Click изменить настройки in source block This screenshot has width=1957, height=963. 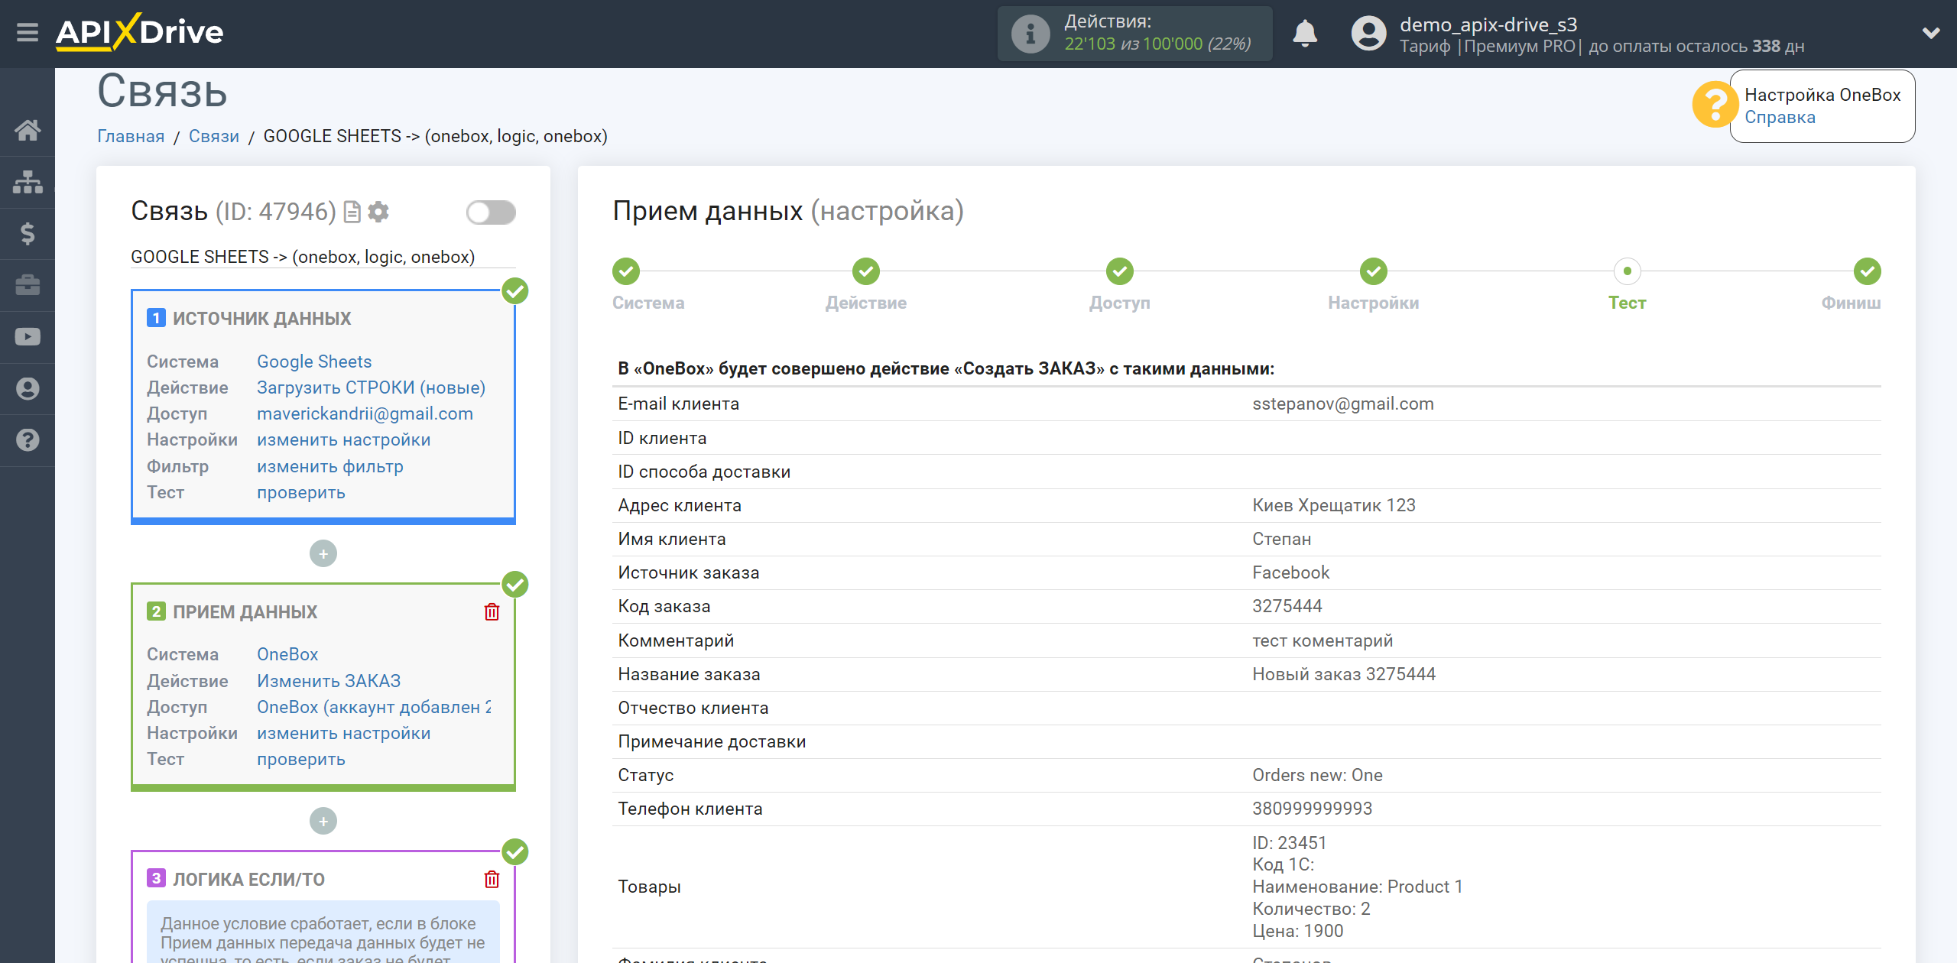343,440
